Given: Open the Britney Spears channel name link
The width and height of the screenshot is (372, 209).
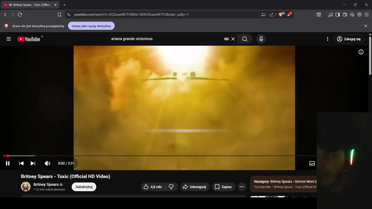Looking at the screenshot, I should click(x=46, y=184).
